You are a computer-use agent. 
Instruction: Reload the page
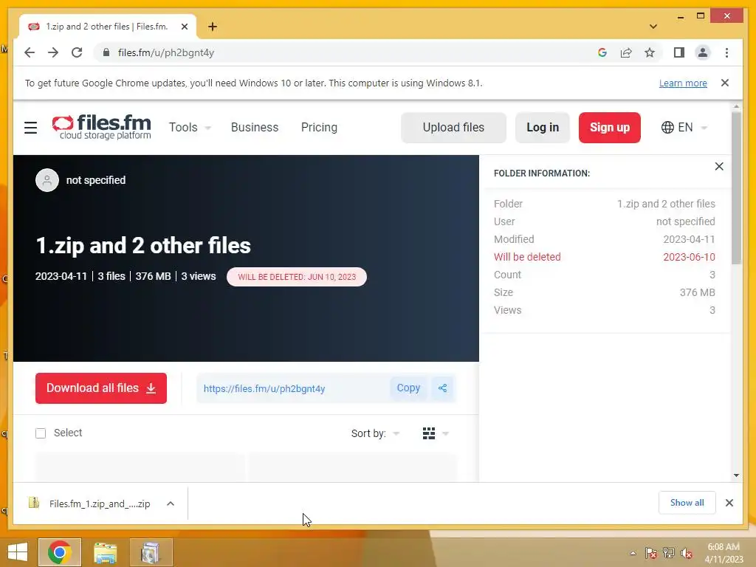77,52
